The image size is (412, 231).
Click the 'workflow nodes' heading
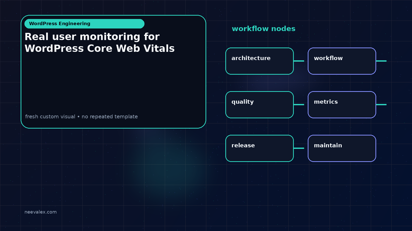coord(263,29)
